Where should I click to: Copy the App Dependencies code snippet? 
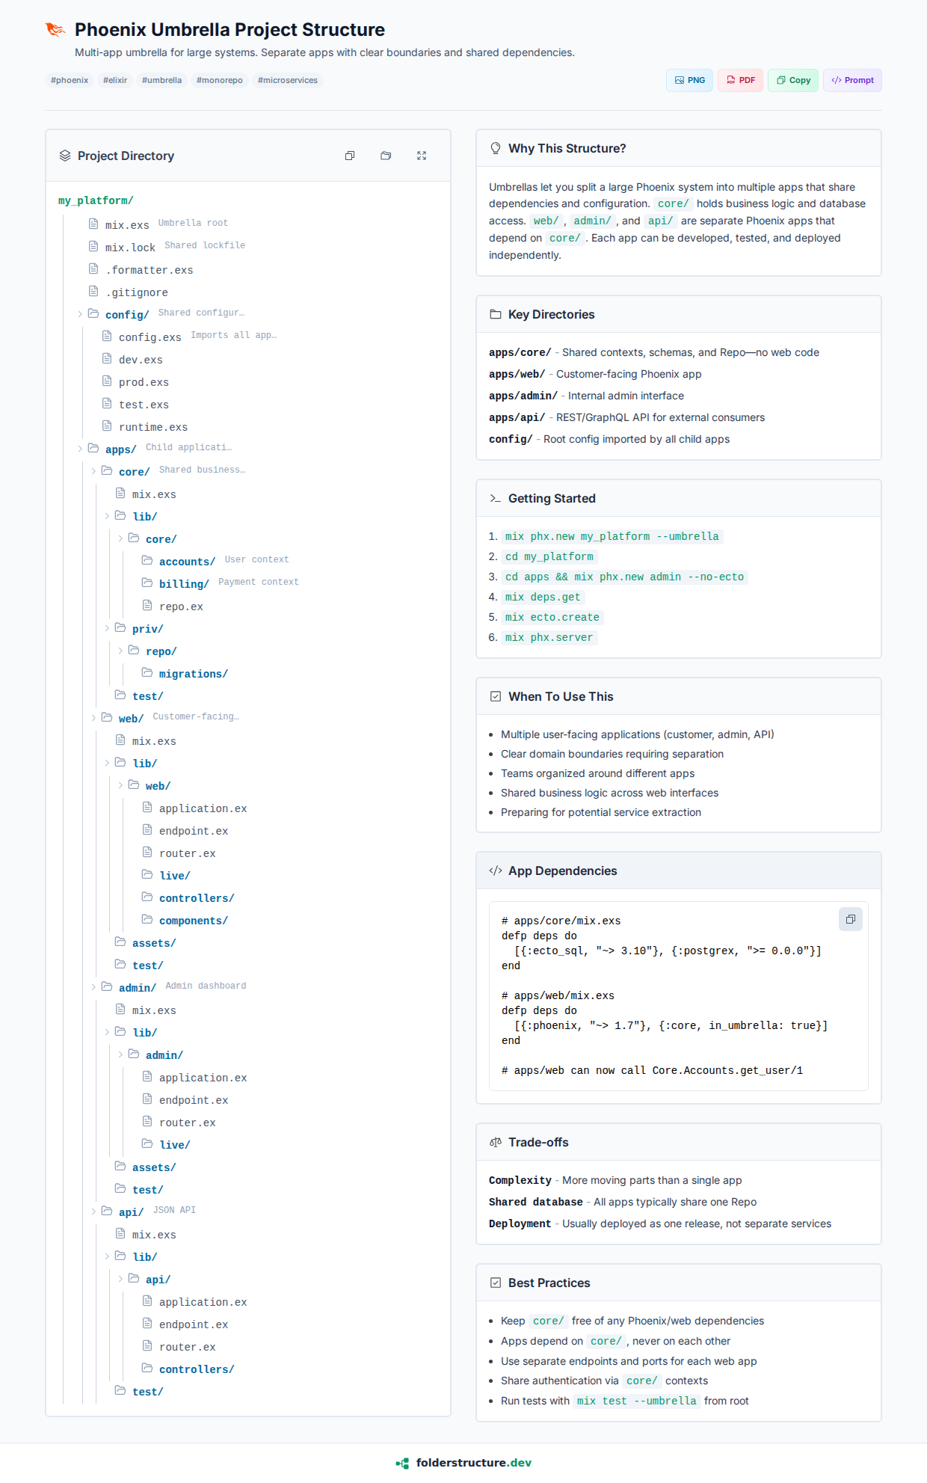tap(850, 919)
